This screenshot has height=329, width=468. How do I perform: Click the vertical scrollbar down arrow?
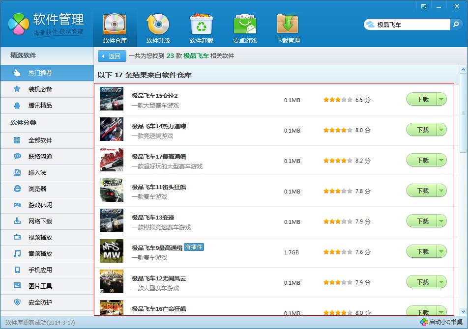point(463,311)
